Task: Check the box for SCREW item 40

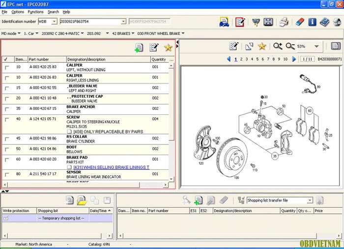Action: [6, 119]
